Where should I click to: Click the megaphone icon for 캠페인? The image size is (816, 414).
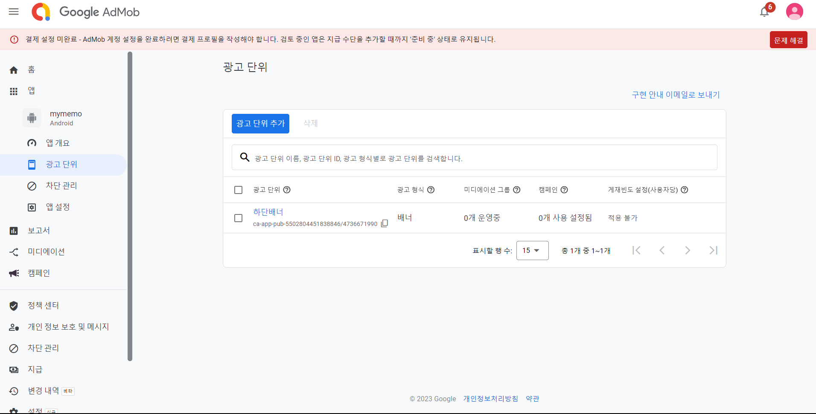14,273
